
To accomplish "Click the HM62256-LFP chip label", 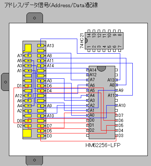I will click(x=103, y=145).
